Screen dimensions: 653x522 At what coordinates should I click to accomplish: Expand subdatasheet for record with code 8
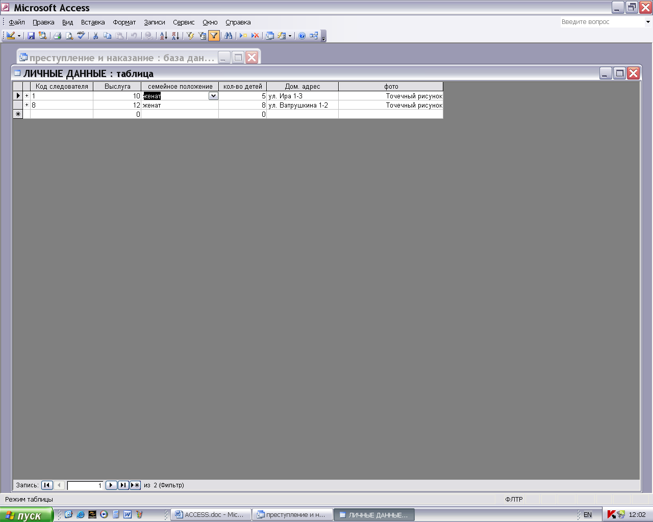click(27, 105)
